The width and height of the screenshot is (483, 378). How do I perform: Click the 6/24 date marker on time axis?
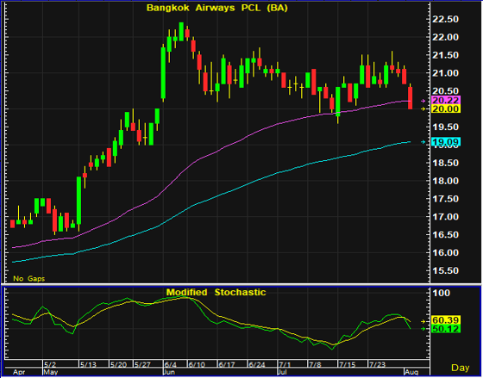[257, 365]
